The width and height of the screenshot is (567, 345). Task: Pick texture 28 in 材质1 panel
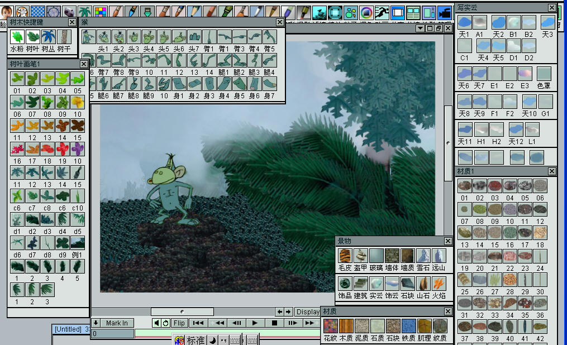510,280
